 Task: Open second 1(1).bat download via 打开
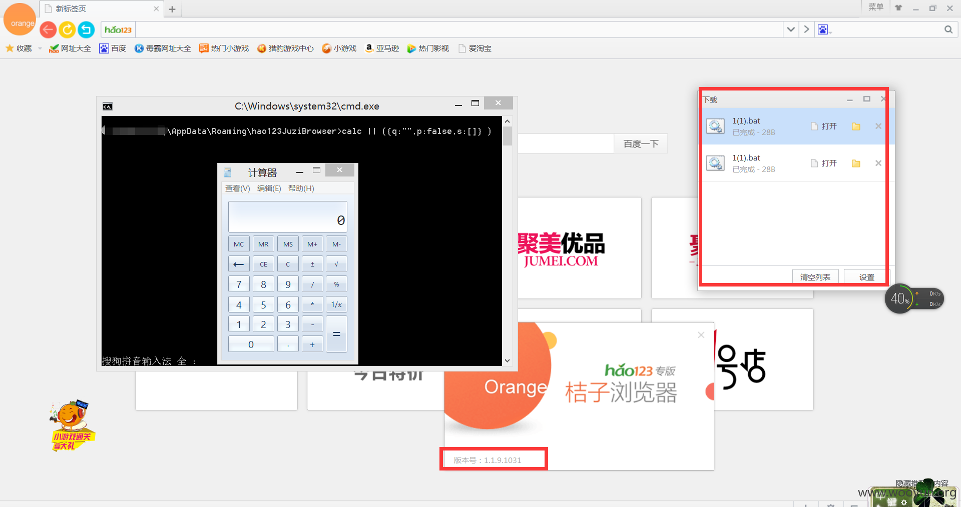point(824,163)
